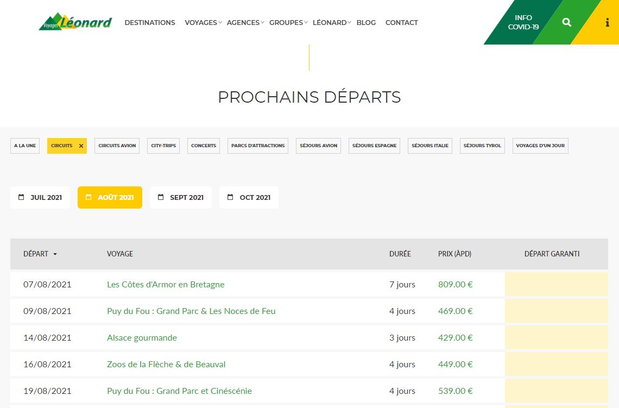The width and height of the screenshot is (619, 408).
Task: Click the calendar icon on Oct 2021
Action: coord(230,197)
